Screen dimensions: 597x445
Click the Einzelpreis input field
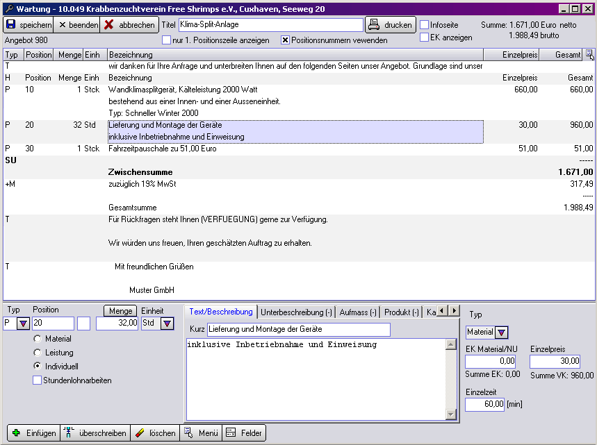(x=554, y=361)
